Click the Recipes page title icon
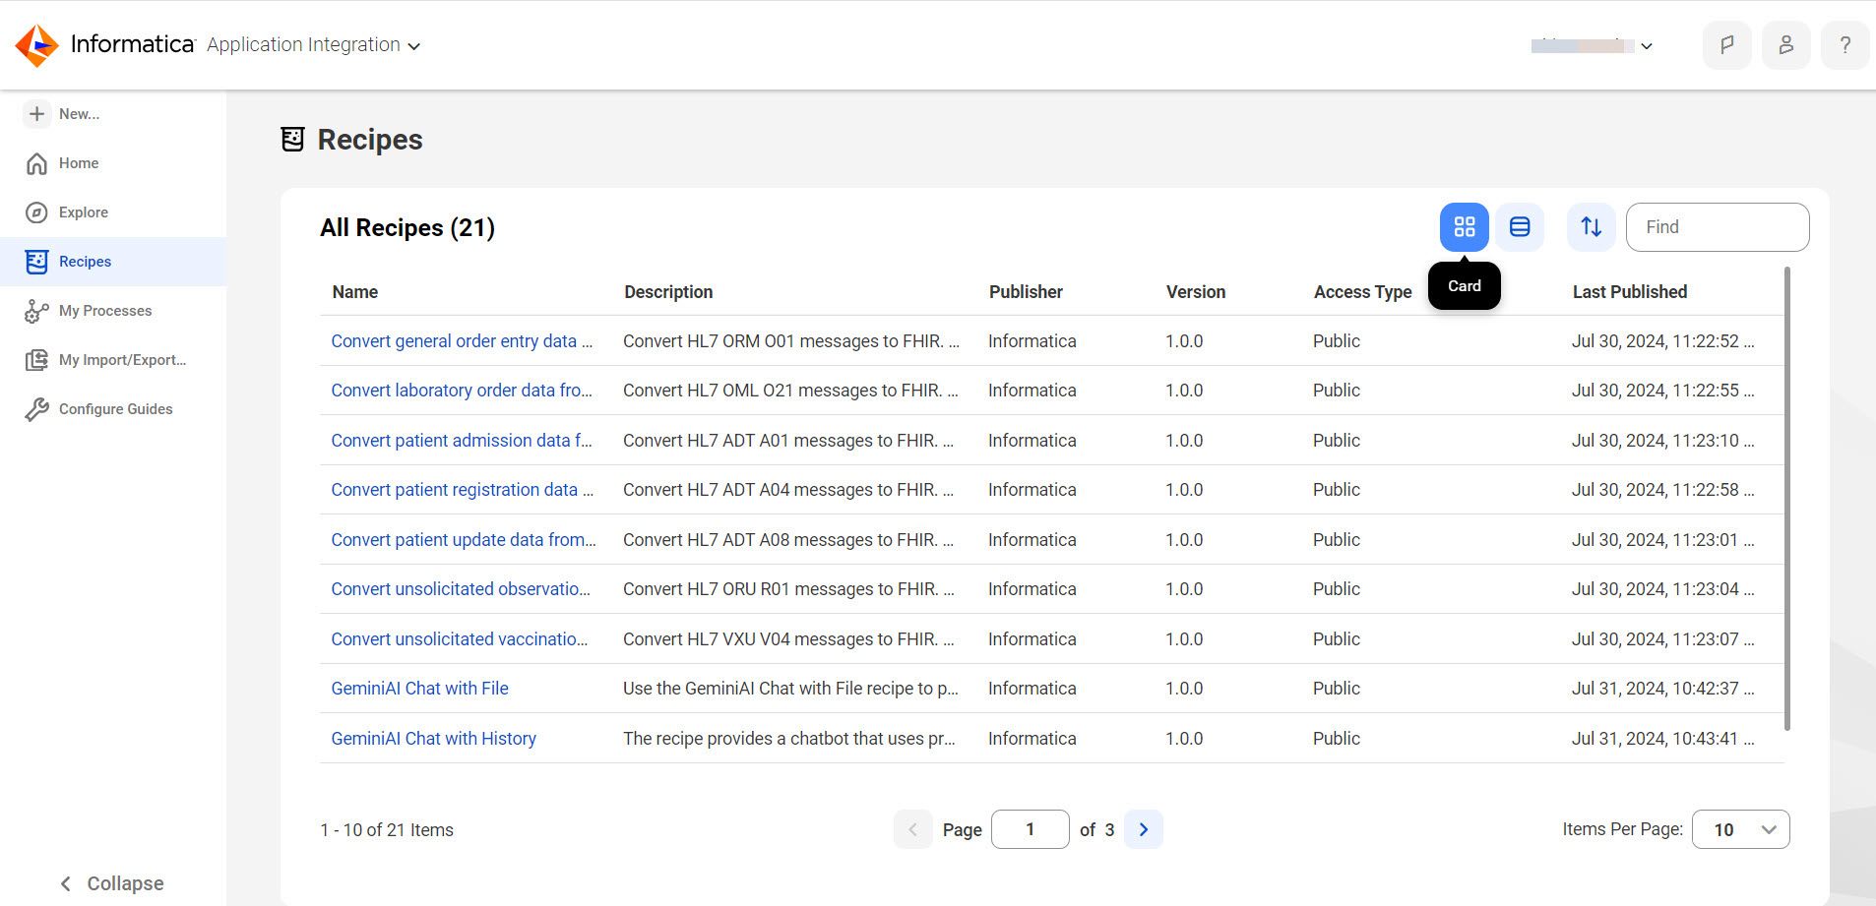Viewport: 1876px width, 906px height. coord(292,140)
